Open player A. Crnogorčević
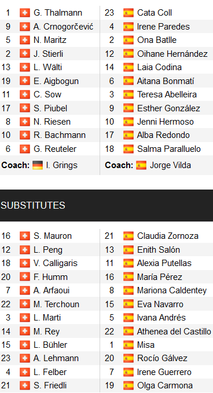The width and height of the screenshot is (213, 393). click(x=63, y=27)
